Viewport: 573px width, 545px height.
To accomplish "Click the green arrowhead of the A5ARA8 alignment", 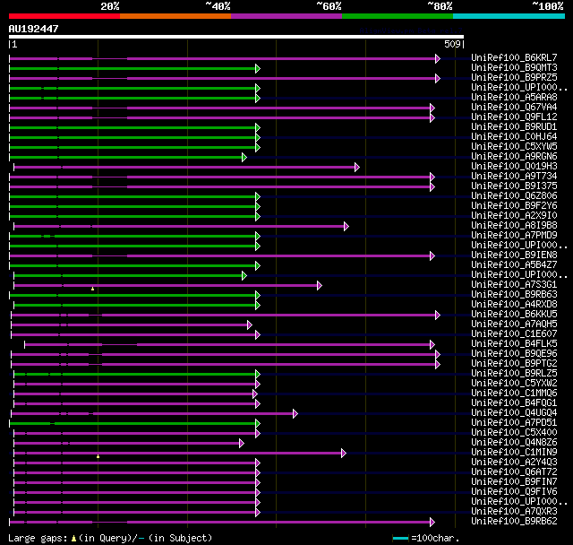I will 258,98.
